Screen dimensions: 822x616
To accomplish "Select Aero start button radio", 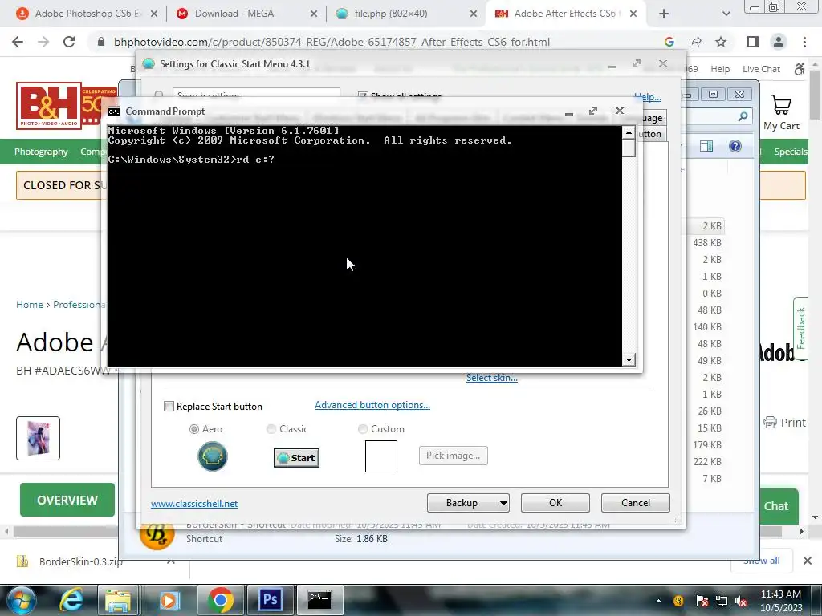I will (194, 429).
